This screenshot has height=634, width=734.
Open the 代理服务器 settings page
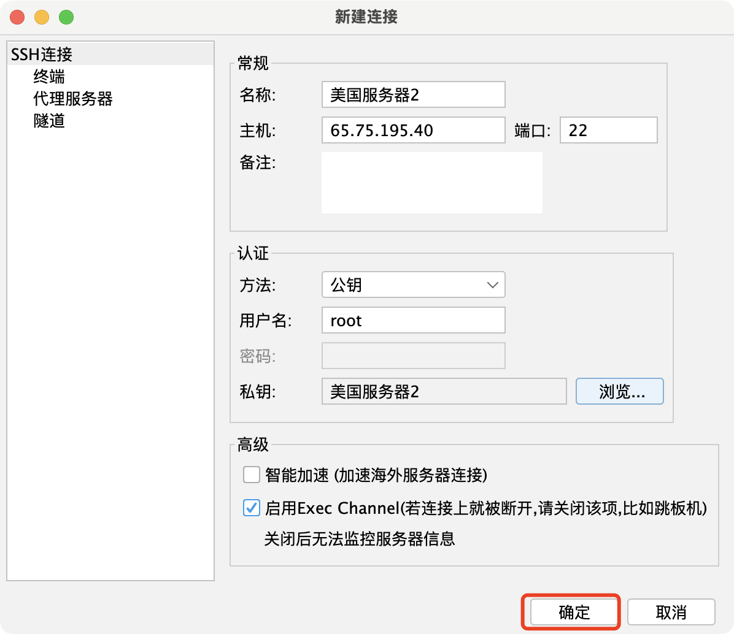coord(73,99)
